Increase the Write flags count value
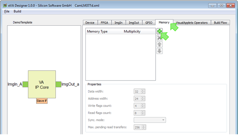The width and height of the screenshot is (238, 135). 143,104
